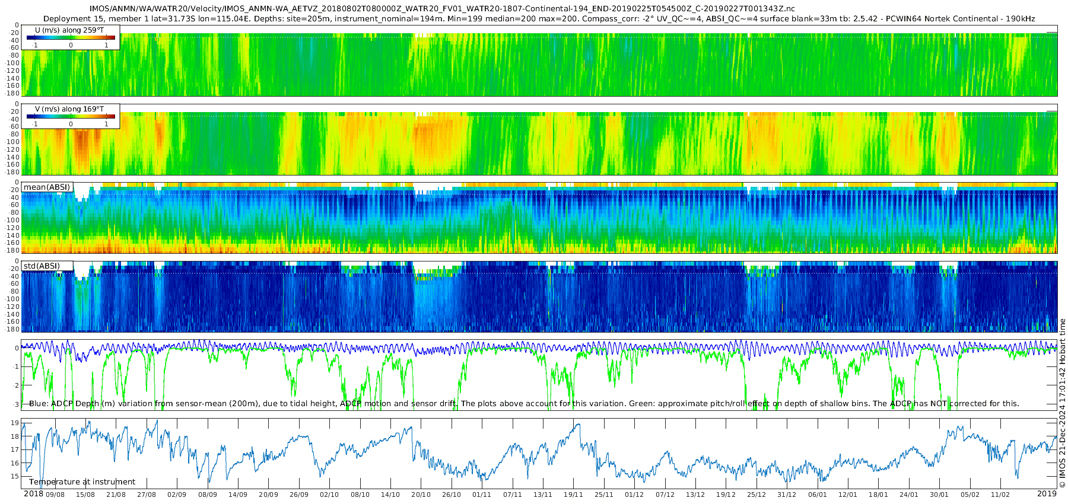Select the 06/01 date tick
Screen dimensions: 1068x504
(x=817, y=495)
